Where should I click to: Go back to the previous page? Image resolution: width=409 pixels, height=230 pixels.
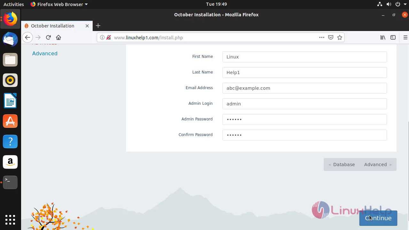(x=27, y=37)
